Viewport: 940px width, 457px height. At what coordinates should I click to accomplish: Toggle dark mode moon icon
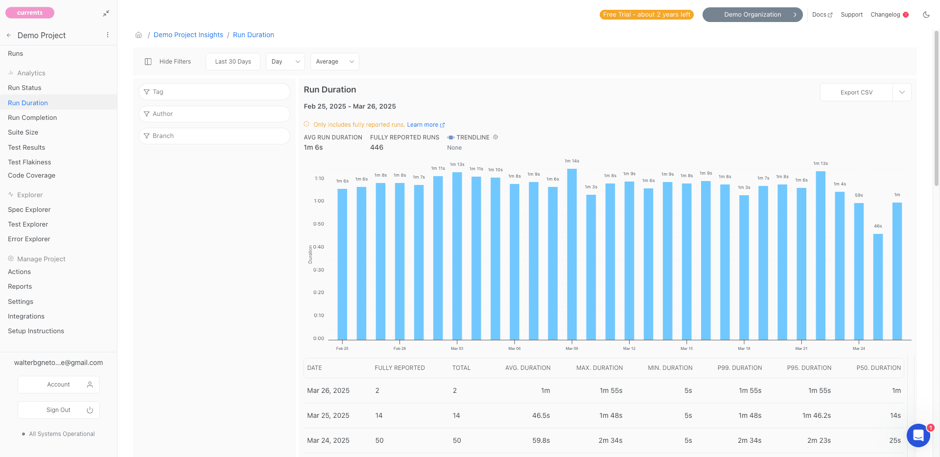[926, 15]
